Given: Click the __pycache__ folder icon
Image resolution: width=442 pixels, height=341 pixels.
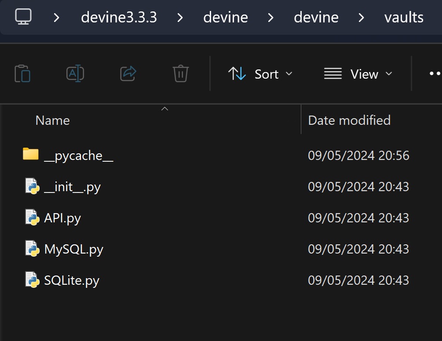Looking at the screenshot, I should click(x=31, y=154).
